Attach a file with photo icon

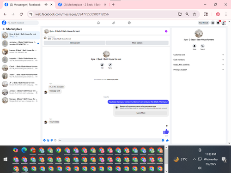pyautogui.click(x=48, y=140)
